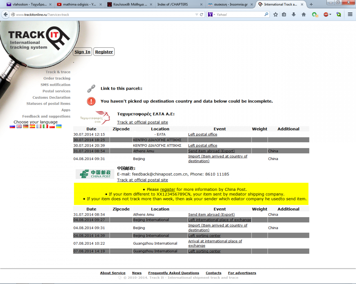Click the Sign In button

coord(82,52)
